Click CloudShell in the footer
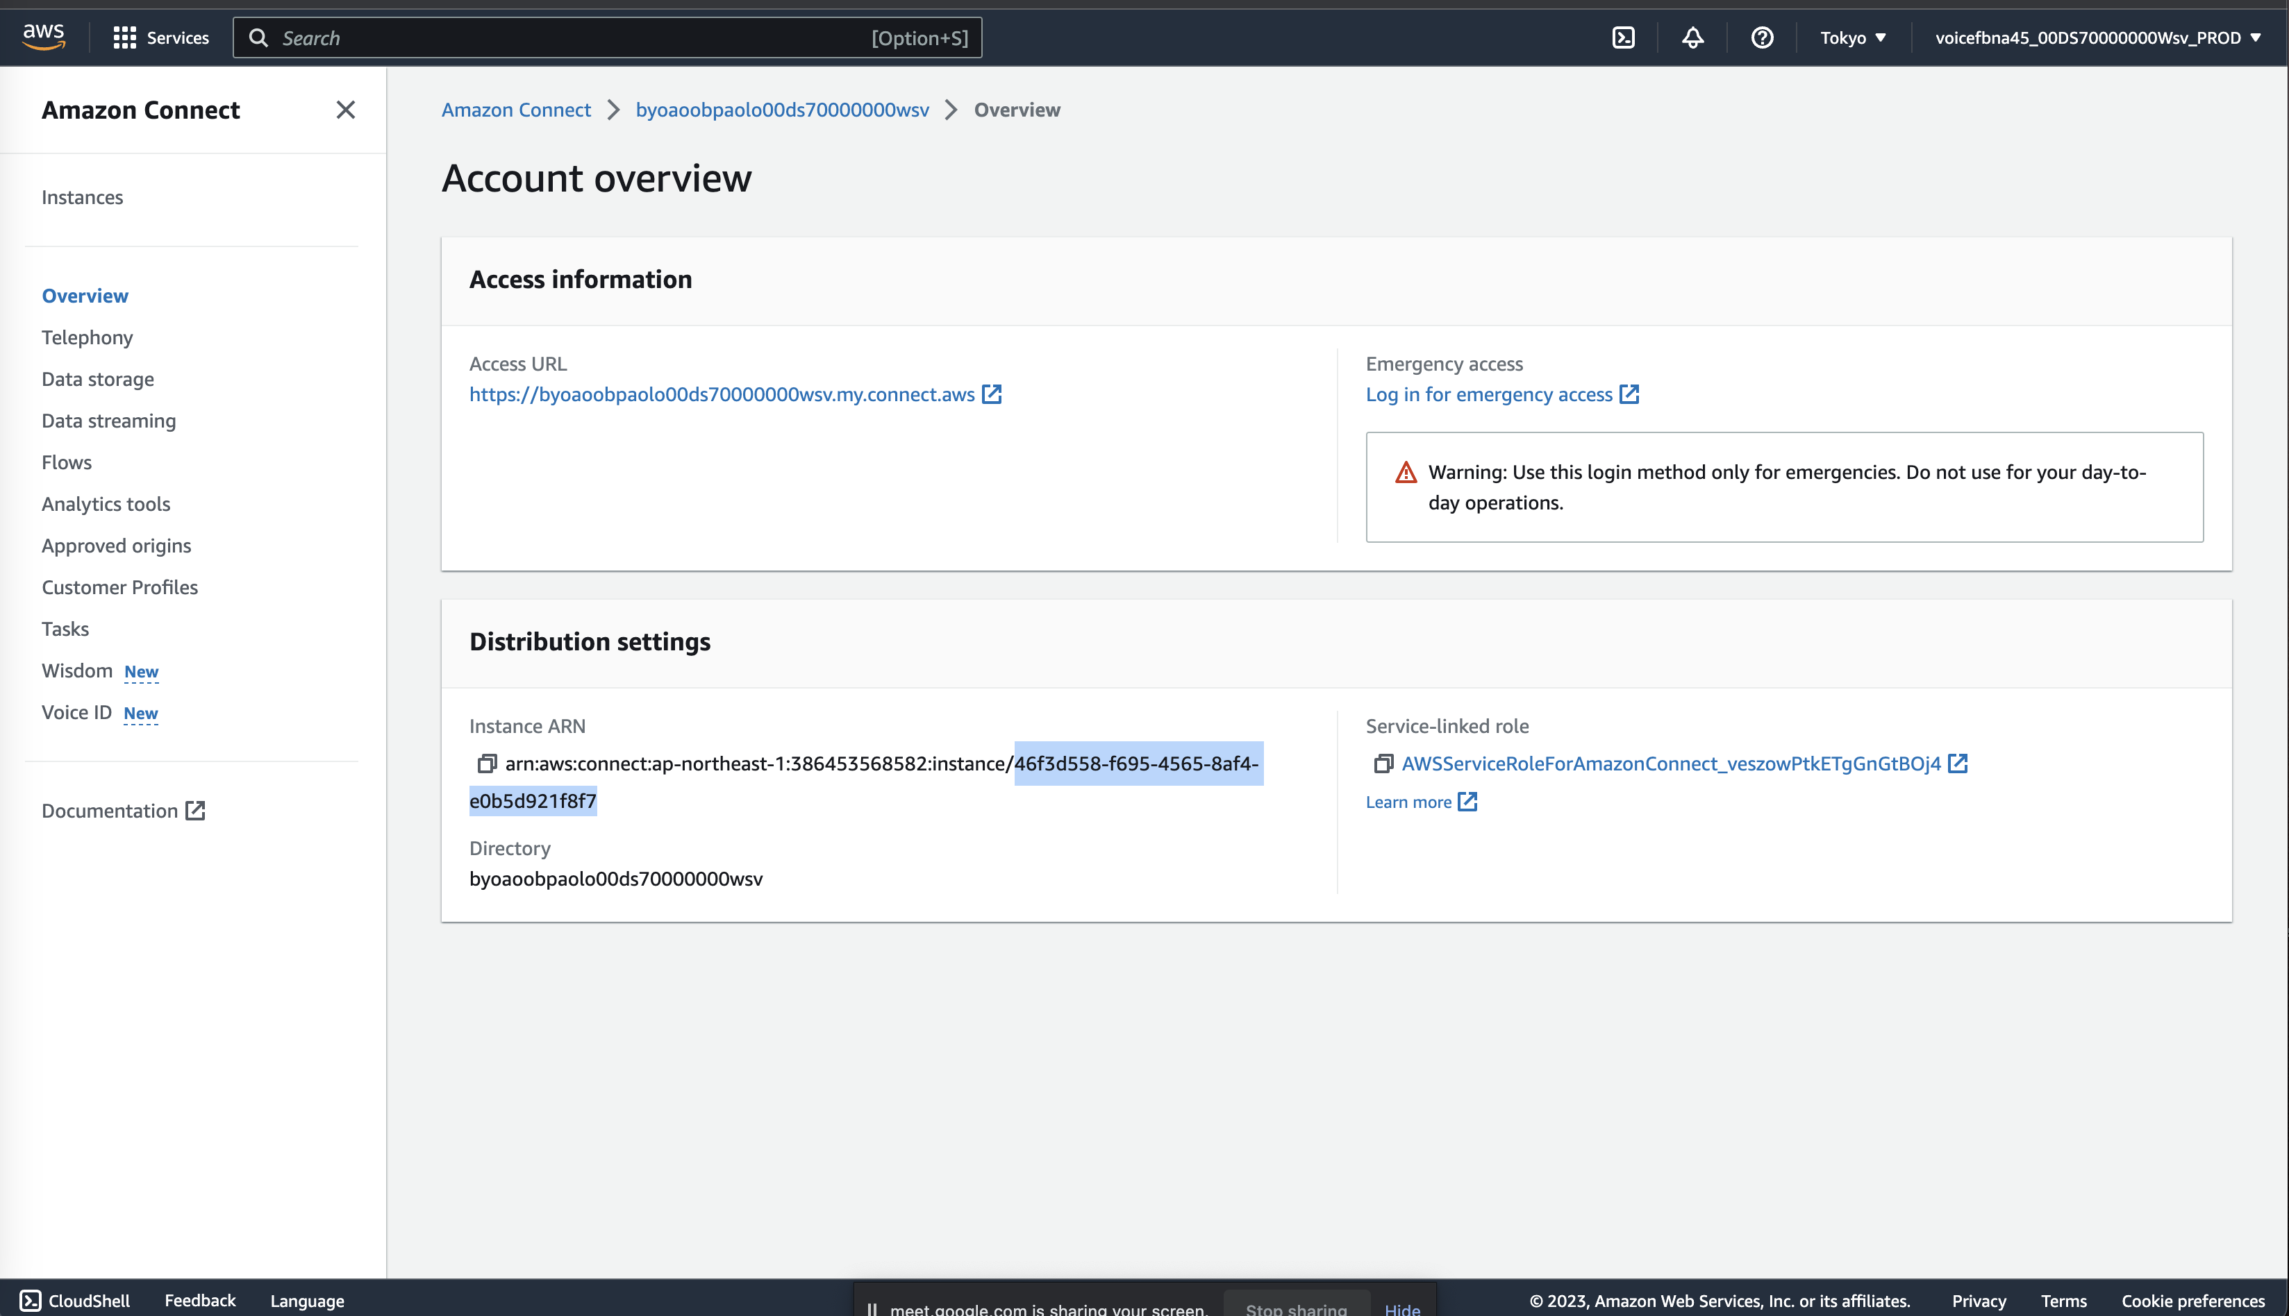This screenshot has width=2289, height=1316. click(x=89, y=1301)
